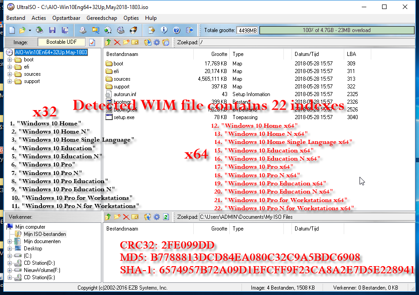Open the Gereedschap menu
Viewport: 419px width, 295px height.
pos(102,18)
